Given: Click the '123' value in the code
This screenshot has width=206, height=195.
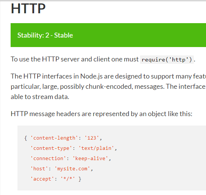Looking at the screenshot, I should coord(92,138).
